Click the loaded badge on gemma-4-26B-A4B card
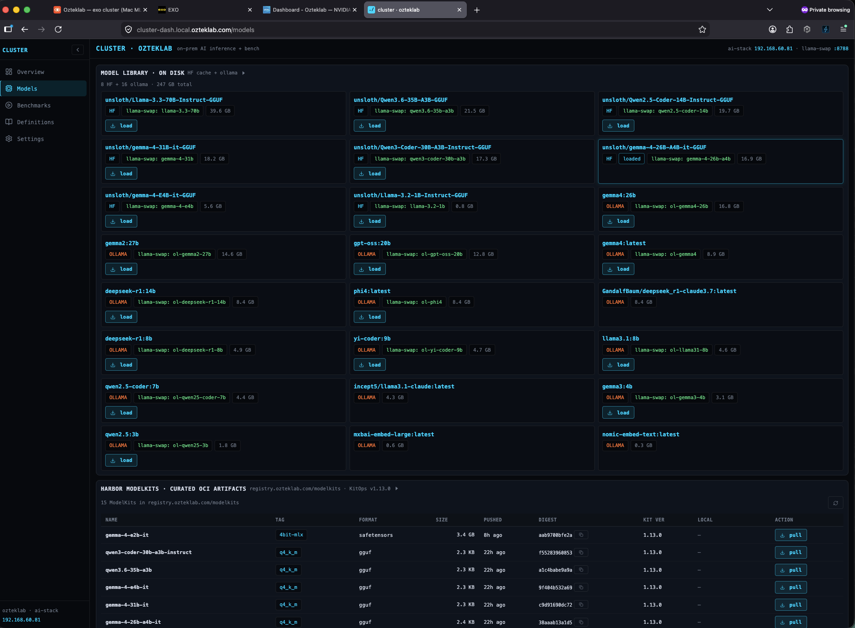This screenshot has width=855, height=628. tap(632, 159)
